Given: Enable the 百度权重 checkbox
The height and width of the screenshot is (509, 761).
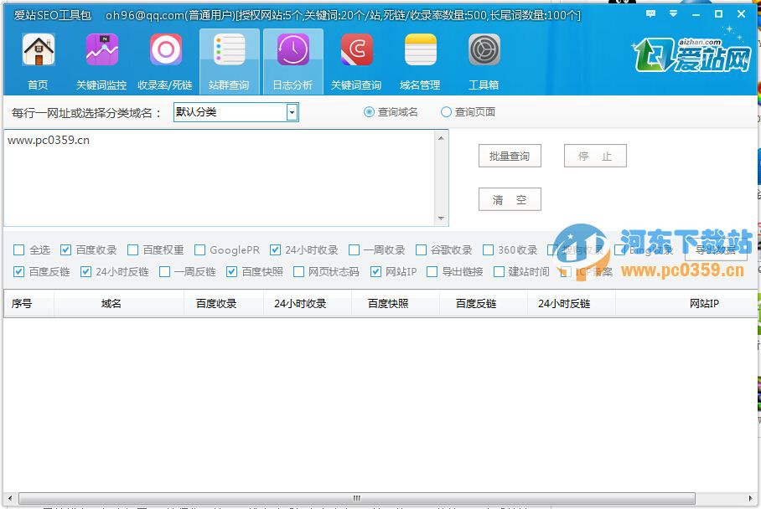Looking at the screenshot, I should tap(131, 249).
